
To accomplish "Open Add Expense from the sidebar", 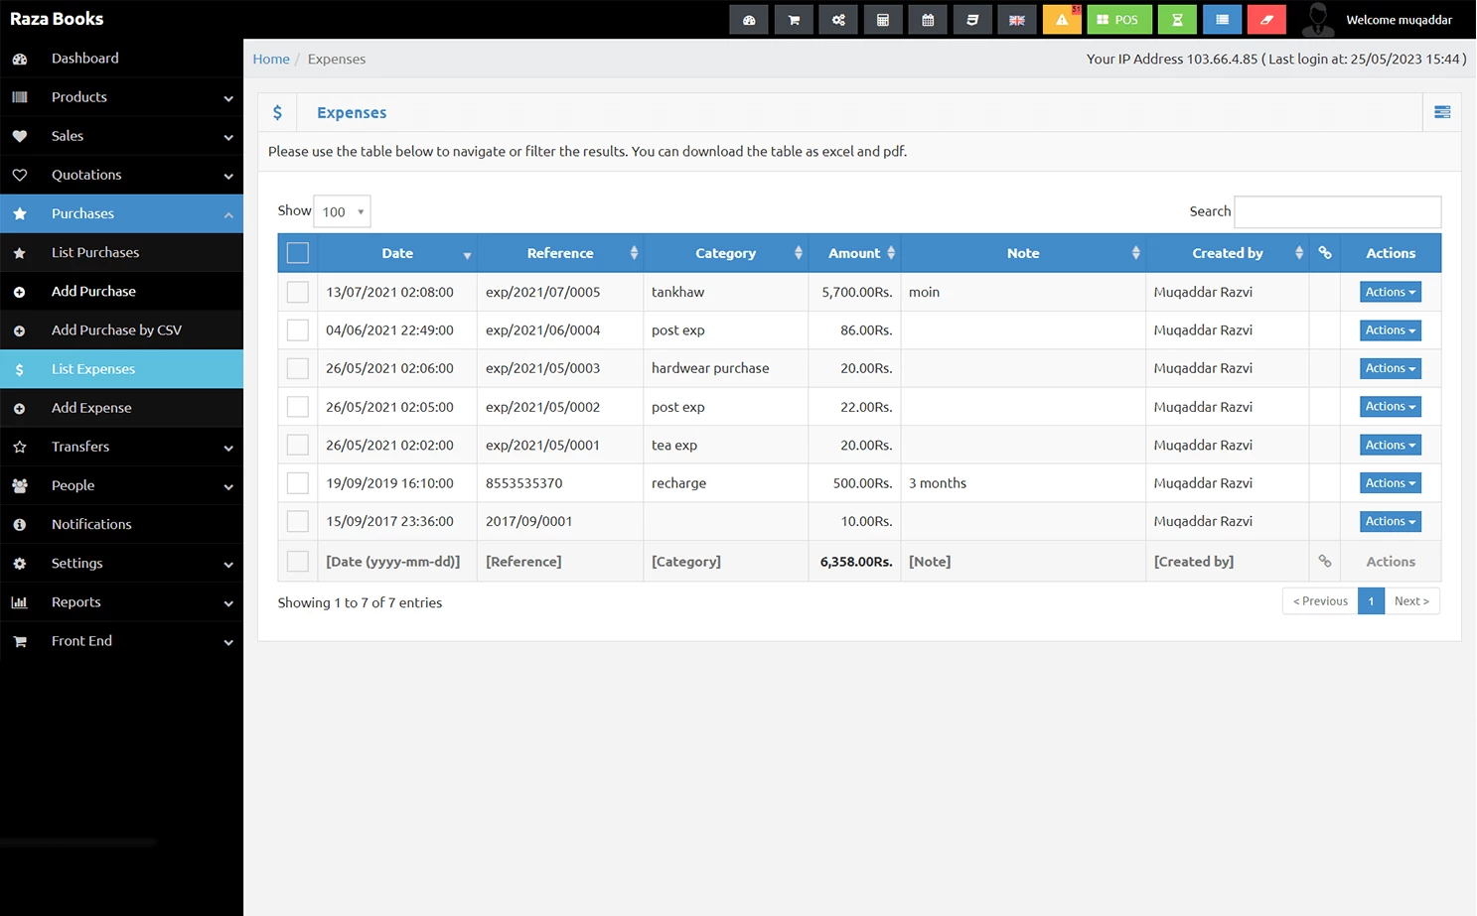I will [x=91, y=407].
